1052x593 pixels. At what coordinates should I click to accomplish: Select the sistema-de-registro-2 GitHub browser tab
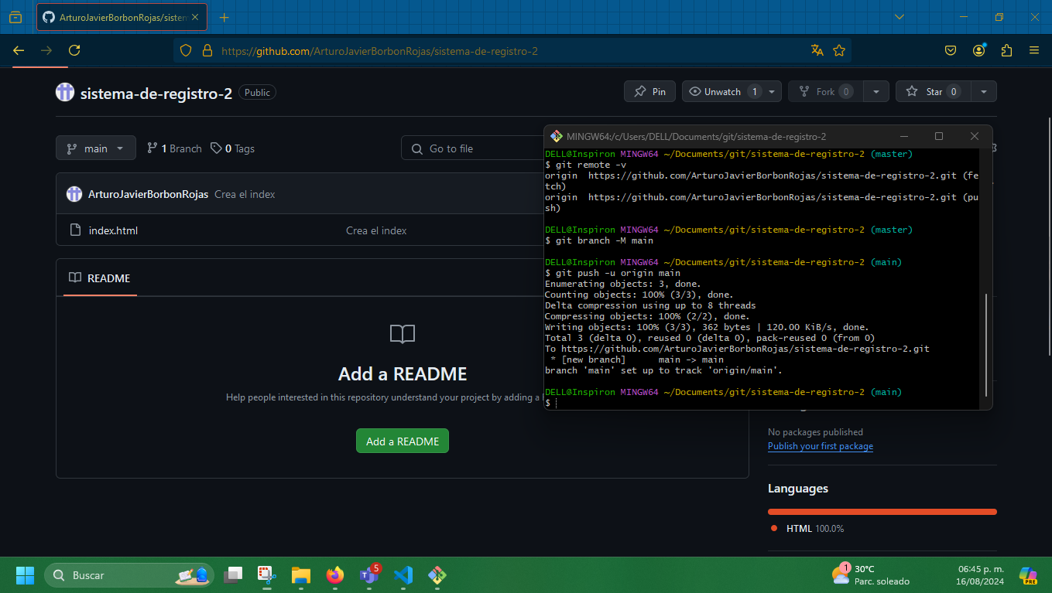[x=122, y=17]
